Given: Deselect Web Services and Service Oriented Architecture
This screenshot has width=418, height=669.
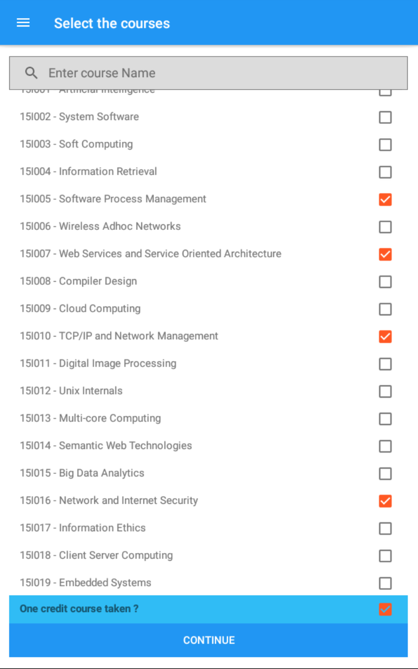Looking at the screenshot, I should pos(385,254).
